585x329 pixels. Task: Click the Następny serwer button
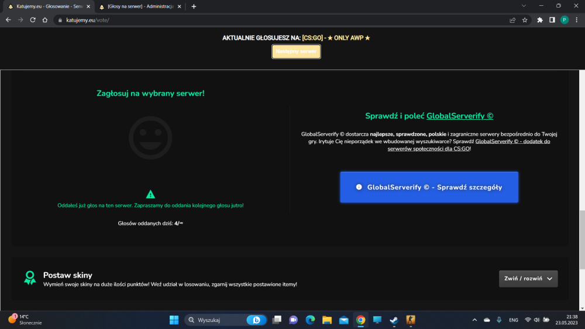click(296, 51)
